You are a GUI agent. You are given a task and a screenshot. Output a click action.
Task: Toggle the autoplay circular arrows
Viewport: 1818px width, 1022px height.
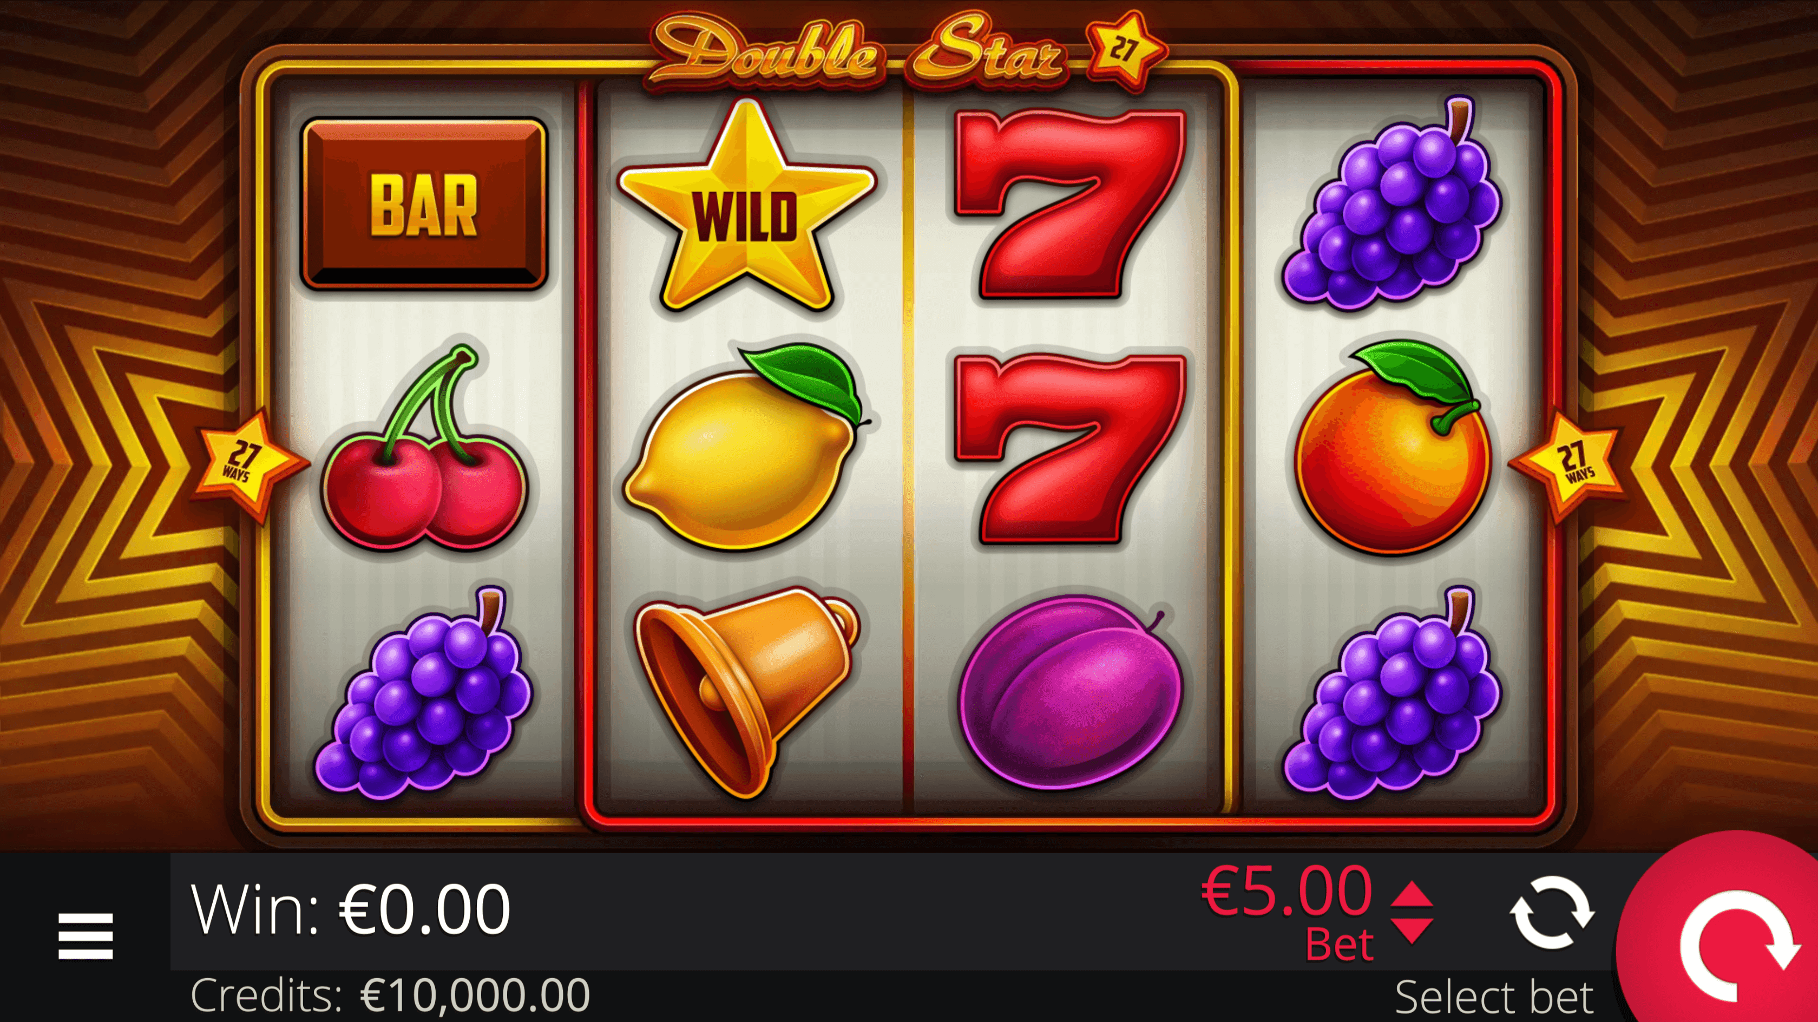[x=1551, y=913]
